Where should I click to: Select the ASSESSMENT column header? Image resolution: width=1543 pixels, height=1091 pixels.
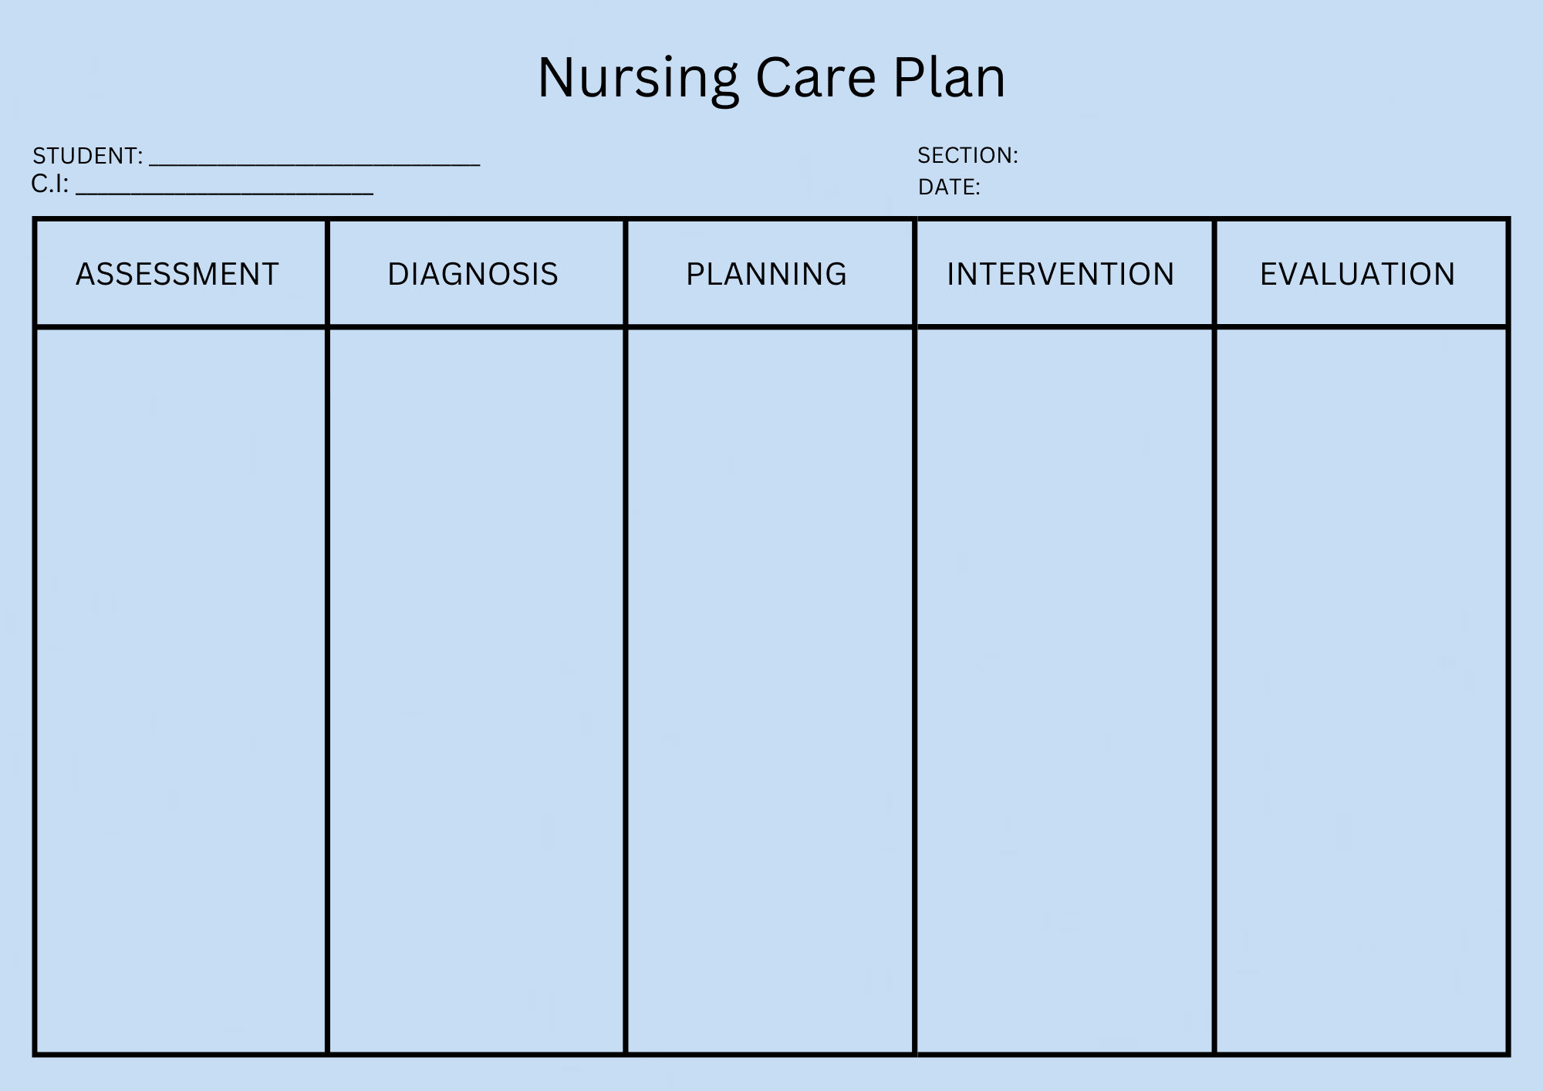pyautogui.click(x=177, y=275)
